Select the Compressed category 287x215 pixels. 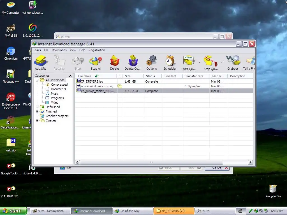point(59,85)
